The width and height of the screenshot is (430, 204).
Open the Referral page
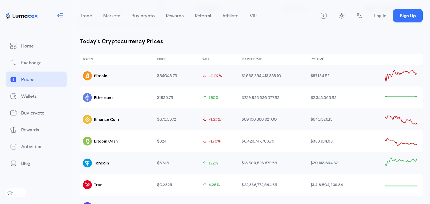tap(203, 16)
